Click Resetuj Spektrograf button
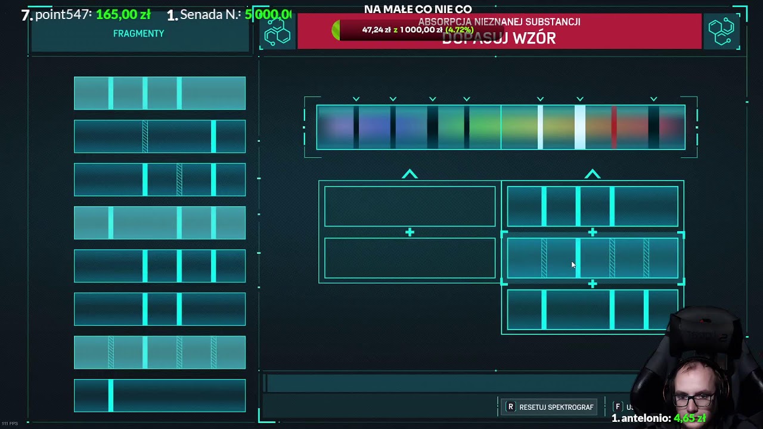This screenshot has height=429, width=763. coord(550,407)
